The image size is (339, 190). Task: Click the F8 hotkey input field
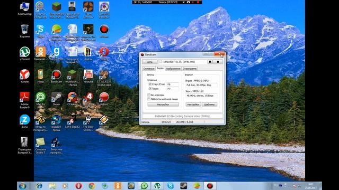click(173, 84)
